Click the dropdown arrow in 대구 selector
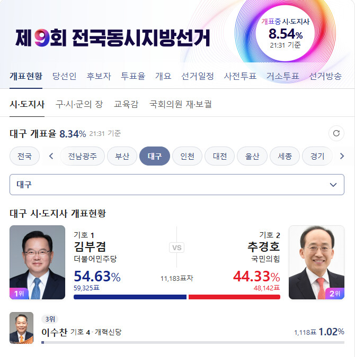 (333, 185)
